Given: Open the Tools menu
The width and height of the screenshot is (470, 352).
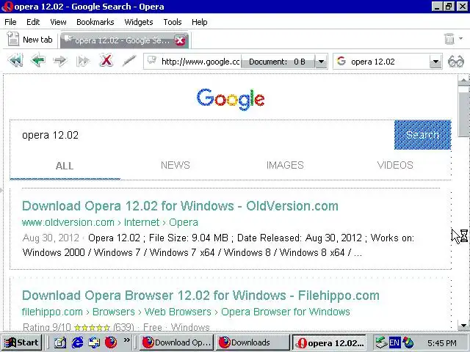Looking at the screenshot, I should point(173,22).
